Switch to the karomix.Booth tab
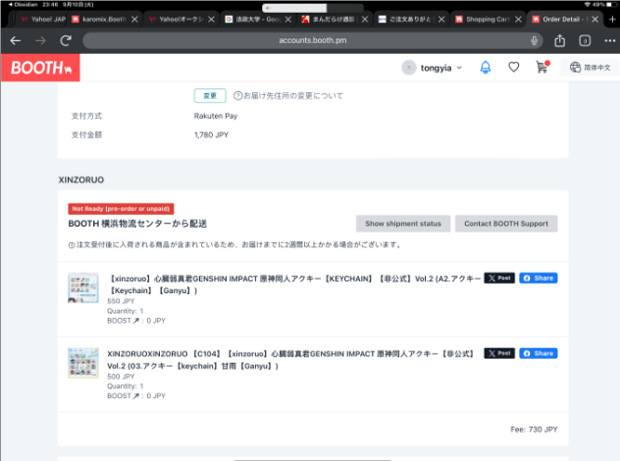Image resolution: width=620 pixels, height=461 pixels. pos(100,19)
